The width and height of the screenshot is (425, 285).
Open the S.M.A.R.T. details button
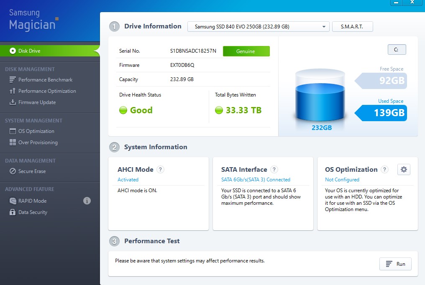coord(352,27)
